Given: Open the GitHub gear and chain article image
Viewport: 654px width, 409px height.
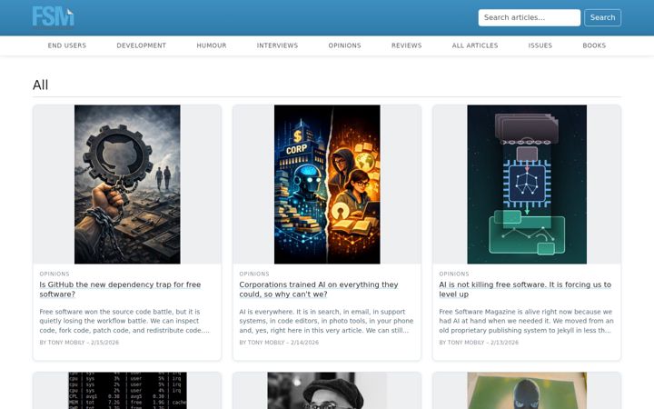Looking at the screenshot, I should coord(127,184).
